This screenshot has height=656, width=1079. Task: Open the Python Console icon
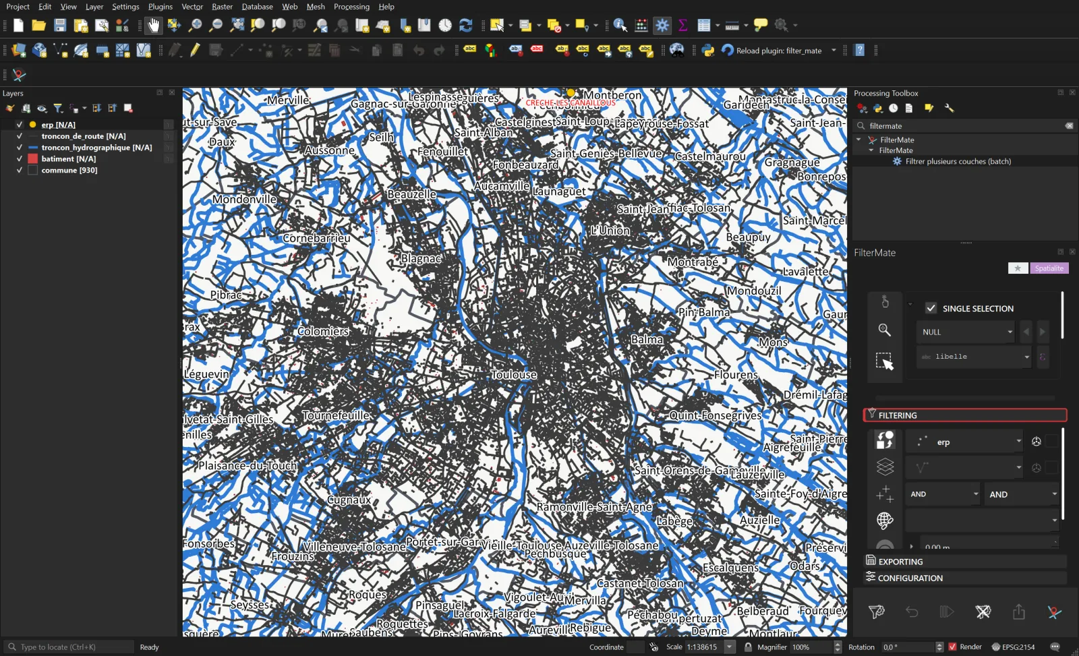pyautogui.click(x=708, y=51)
